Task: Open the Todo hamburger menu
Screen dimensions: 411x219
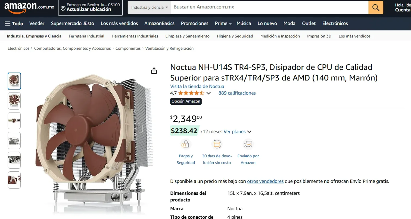Action: [14, 23]
